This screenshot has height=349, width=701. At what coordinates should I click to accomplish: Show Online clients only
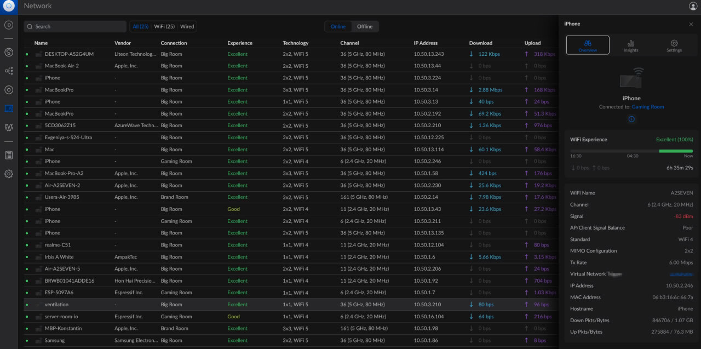(338, 26)
